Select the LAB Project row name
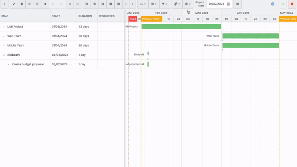The width and height of the screenshot is (297, 167). (15, 27)
